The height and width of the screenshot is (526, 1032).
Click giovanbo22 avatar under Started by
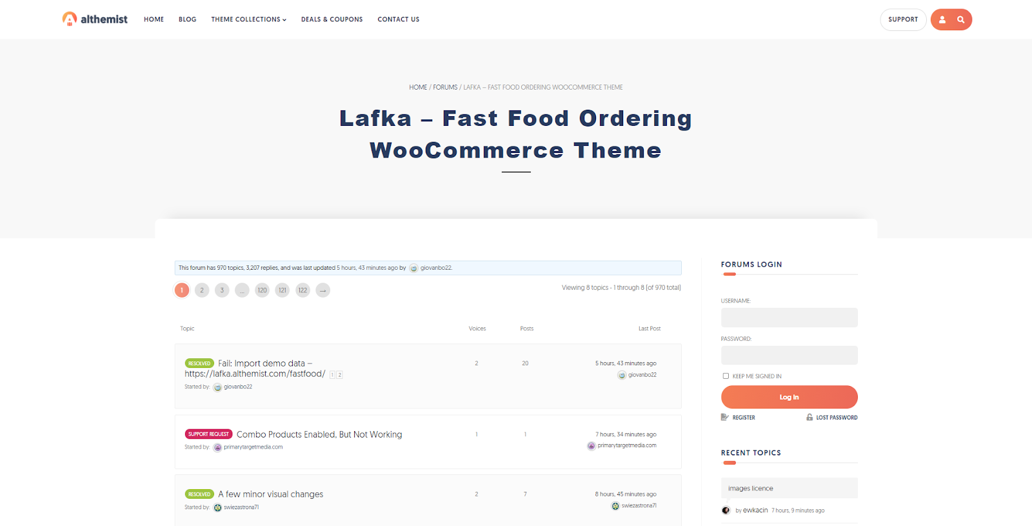pyautogui.click(x=217, y=387)
